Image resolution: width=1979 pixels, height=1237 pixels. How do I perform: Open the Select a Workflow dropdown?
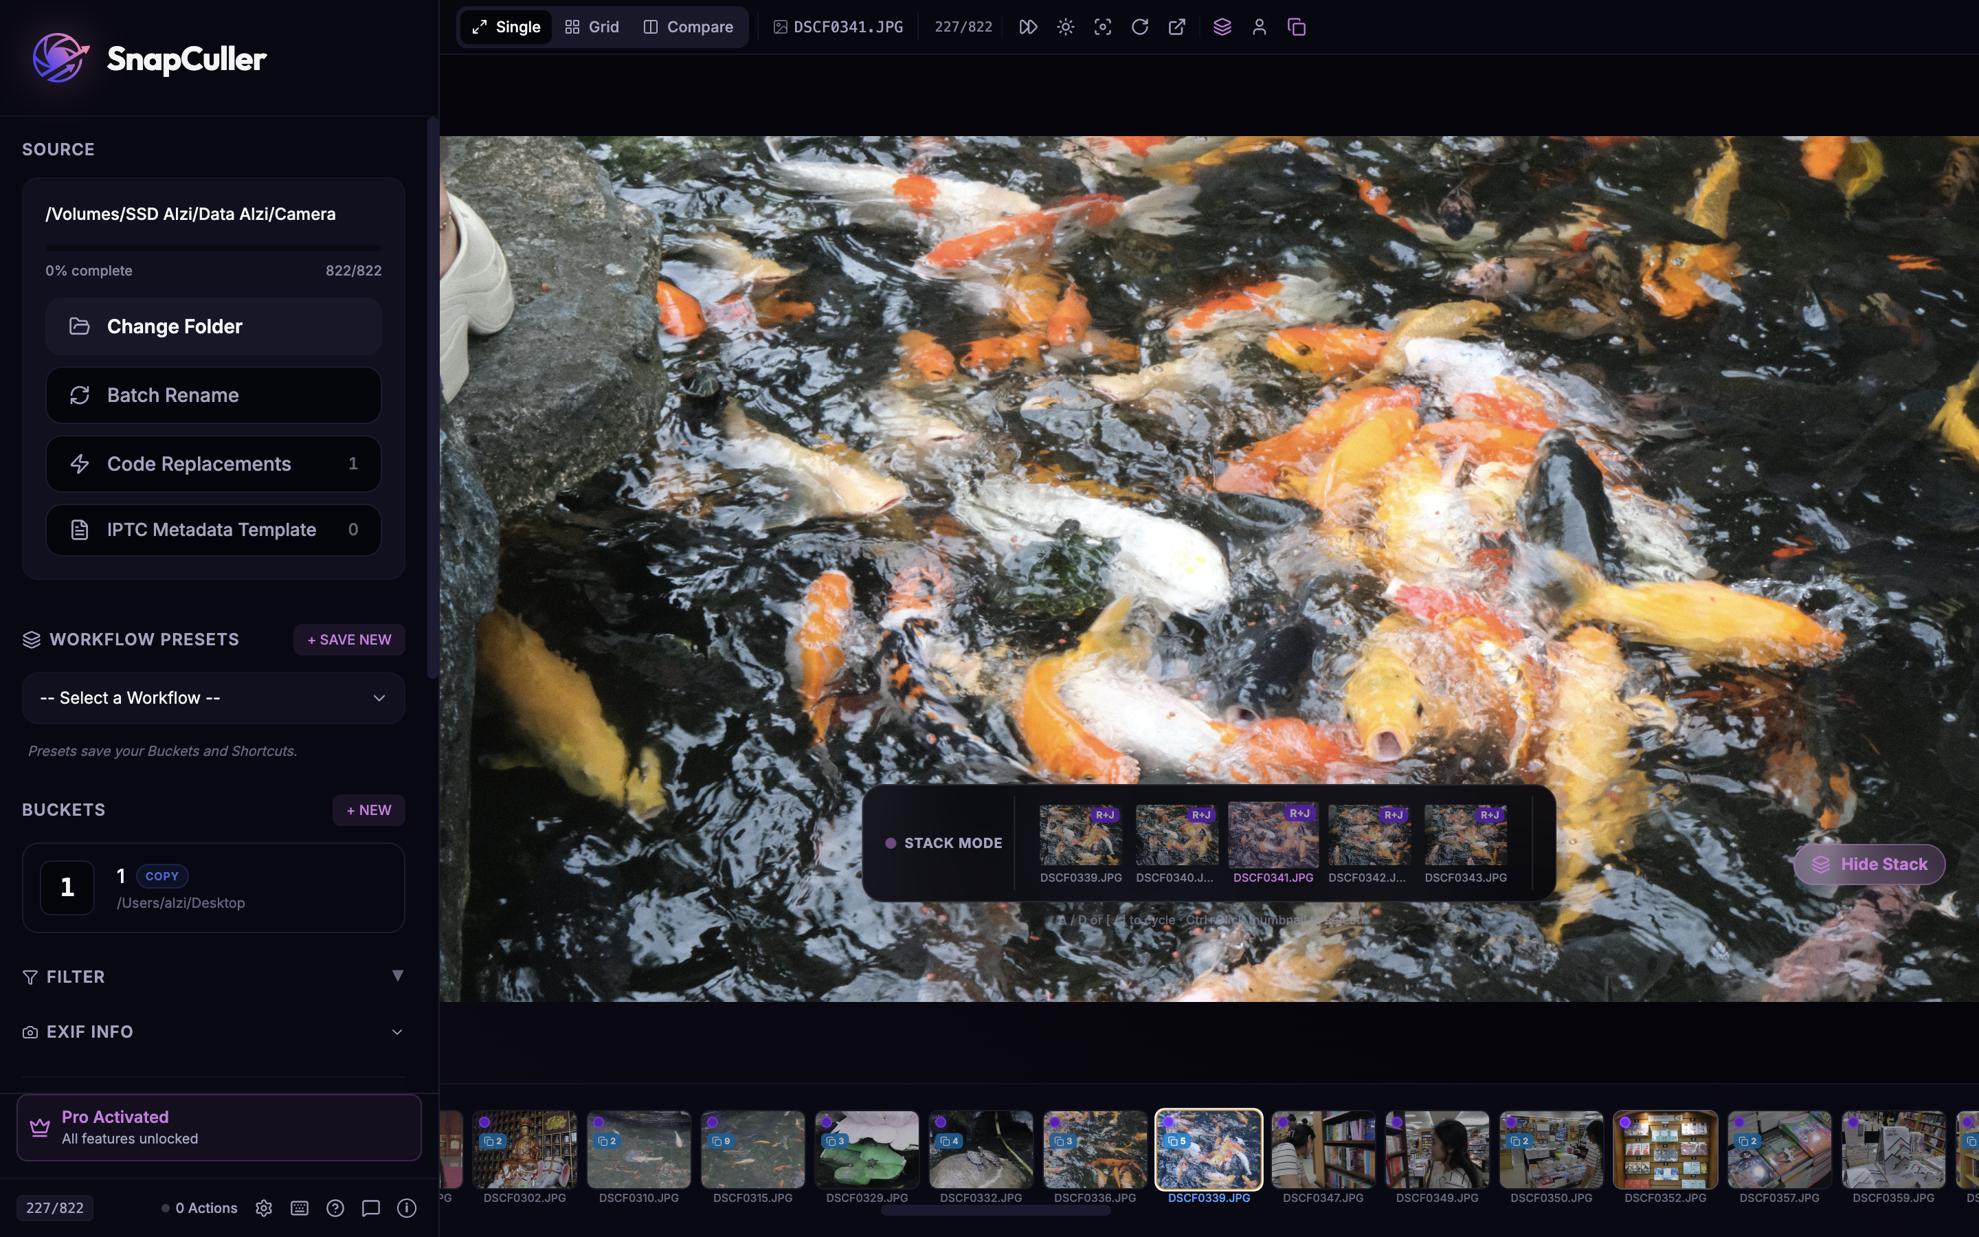point(214,698)
